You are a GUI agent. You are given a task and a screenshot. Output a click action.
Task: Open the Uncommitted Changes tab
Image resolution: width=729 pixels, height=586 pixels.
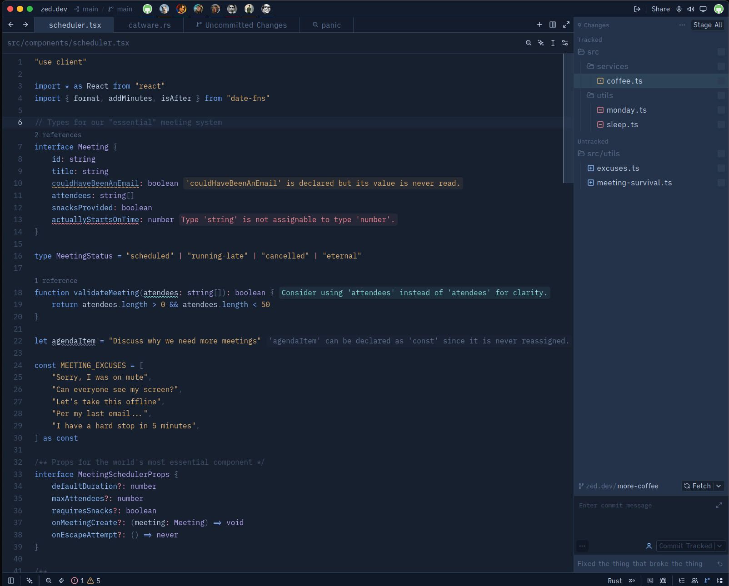click(241, 25)
